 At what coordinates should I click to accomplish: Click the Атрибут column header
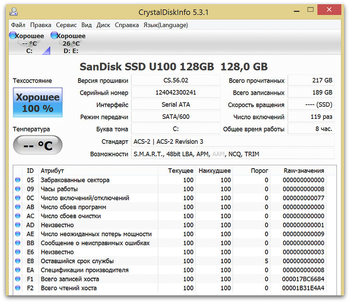tap(98, 171)
